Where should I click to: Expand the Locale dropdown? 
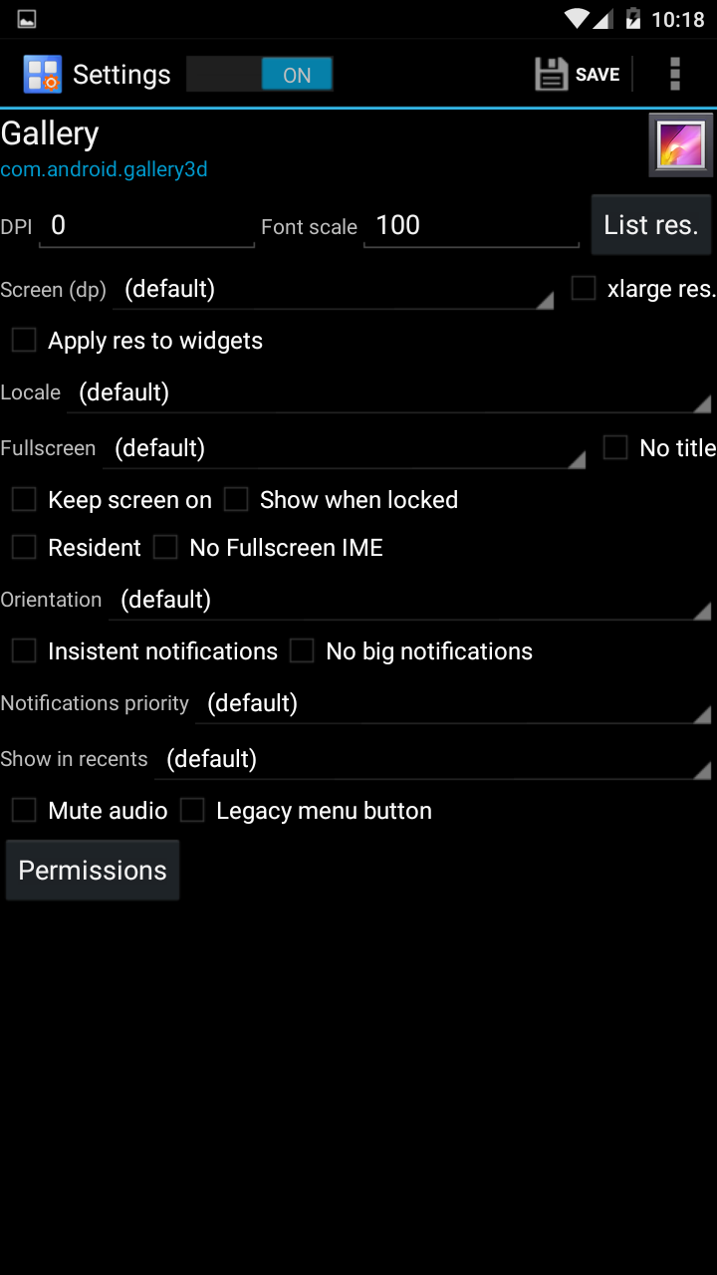pyautogui.click(x=388, y=393)
